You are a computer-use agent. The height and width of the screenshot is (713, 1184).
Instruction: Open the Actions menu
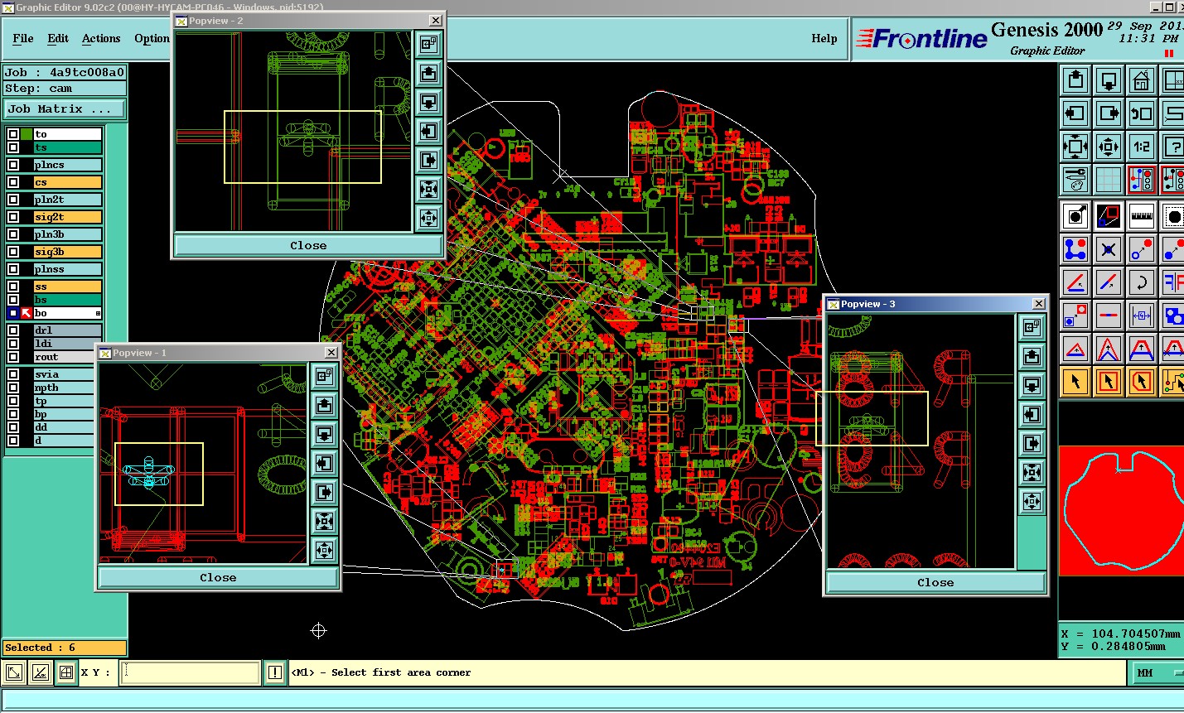[x=101, y=38]
